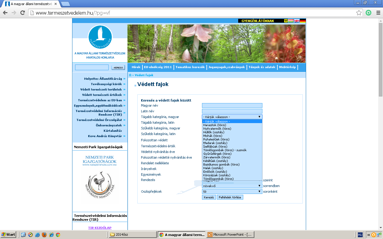Click the HU language indicator in the taskbar
Screen dimensions: 383x239
click(360, 235)
